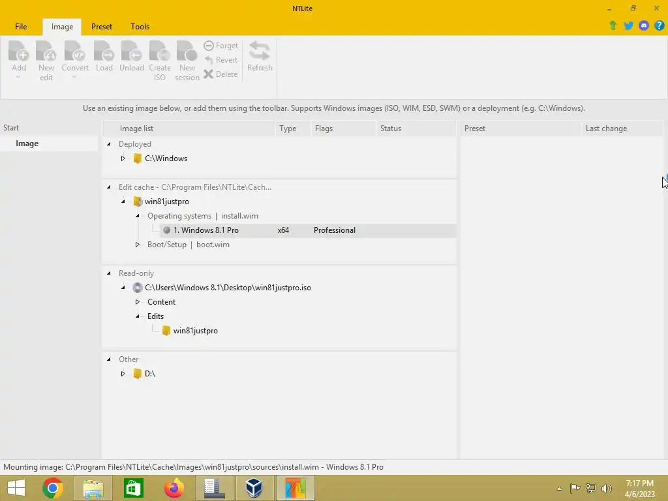Expand Boot/Setup boot.wim node
The image size is (668, 501).
coord(138,245)
